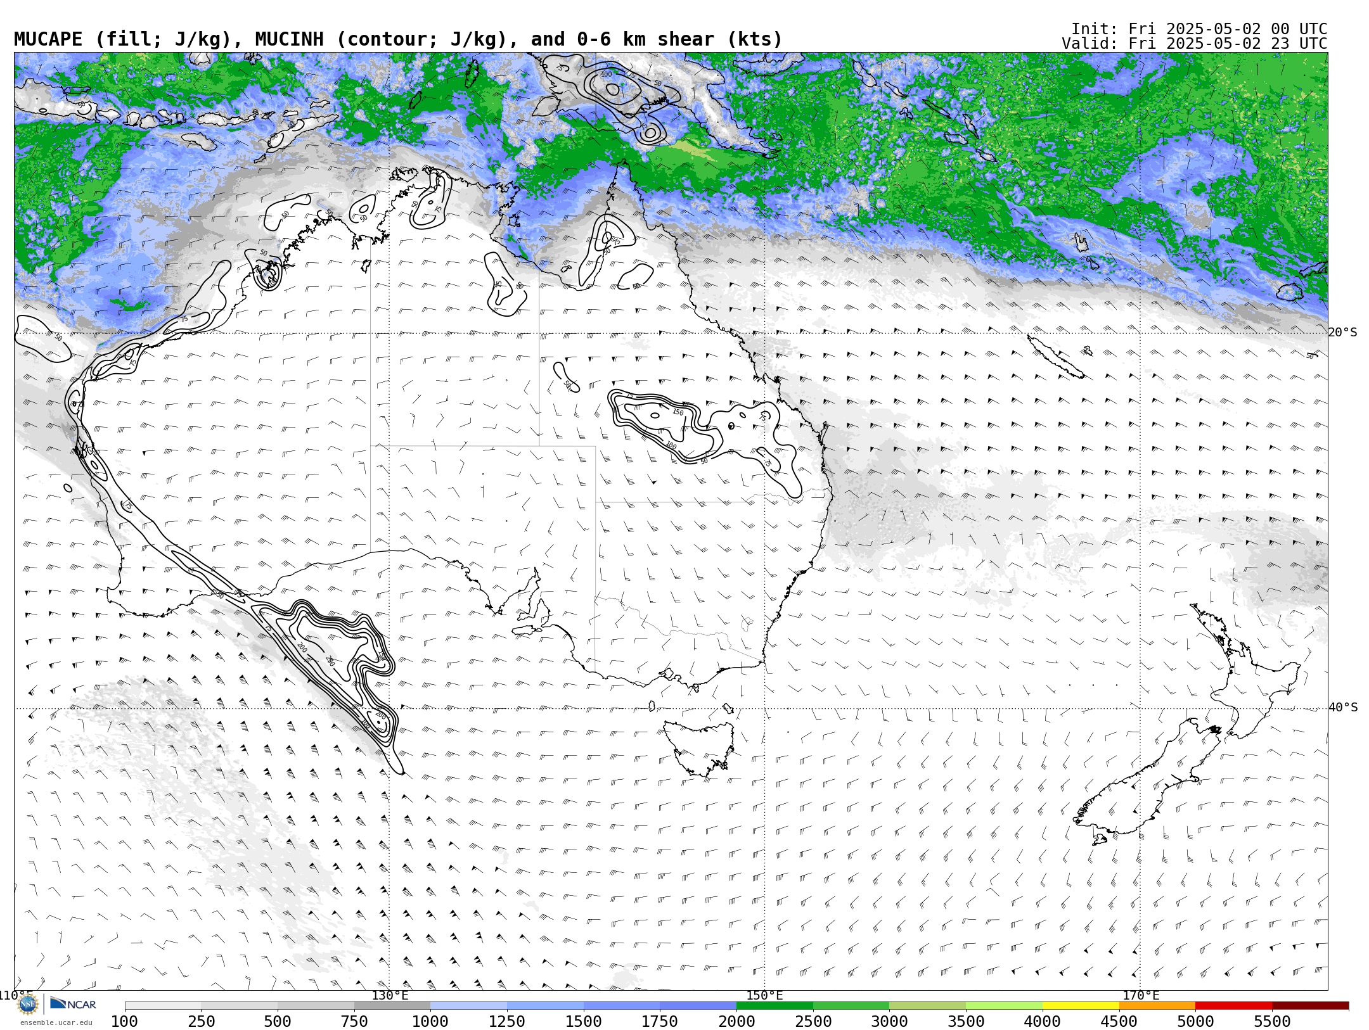Viewport: 1369px width, 1030px height.
Task: Pick the dark red above-5500 colorbar swatch
Action: (1310, 1006)
